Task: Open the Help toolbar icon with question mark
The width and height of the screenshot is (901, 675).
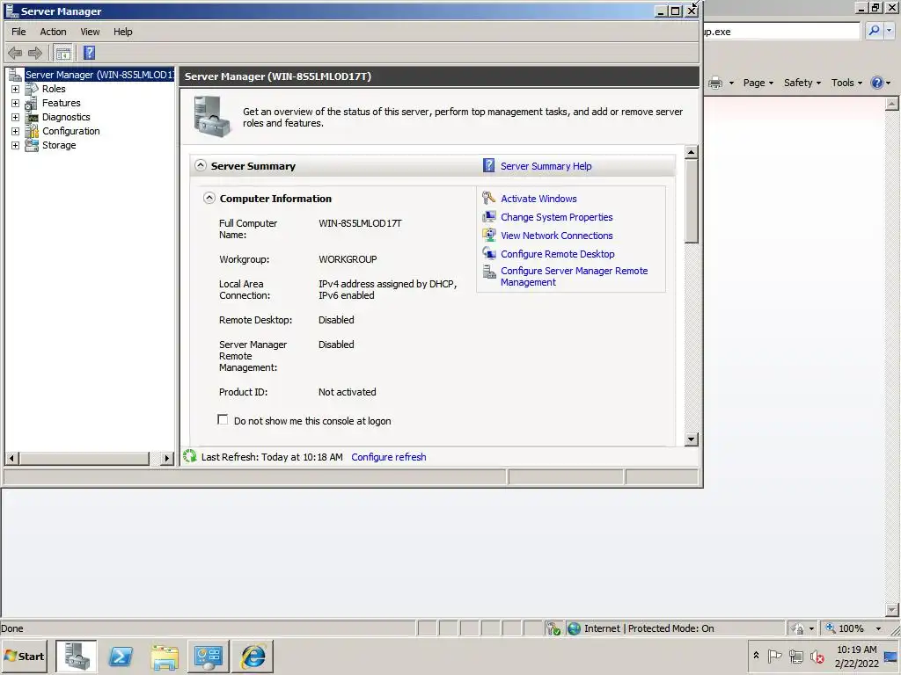Action: [x=89, y=53]
